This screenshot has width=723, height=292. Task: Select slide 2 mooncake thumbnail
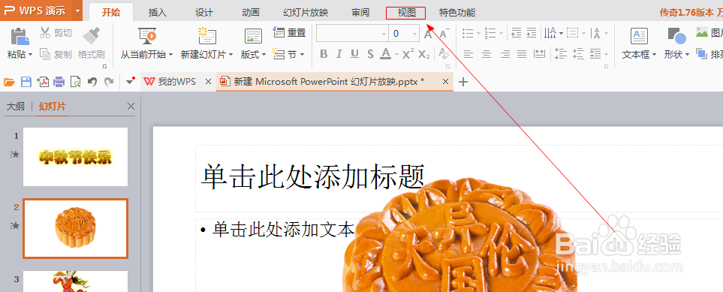click(x=76, y=228)
